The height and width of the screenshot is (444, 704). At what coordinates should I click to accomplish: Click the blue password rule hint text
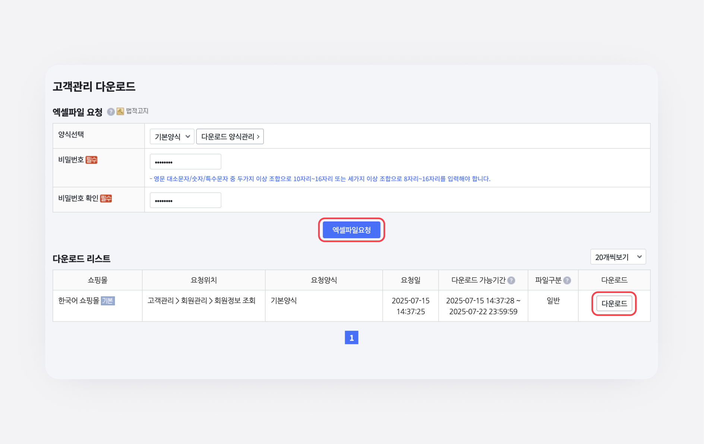coord(320,179)
